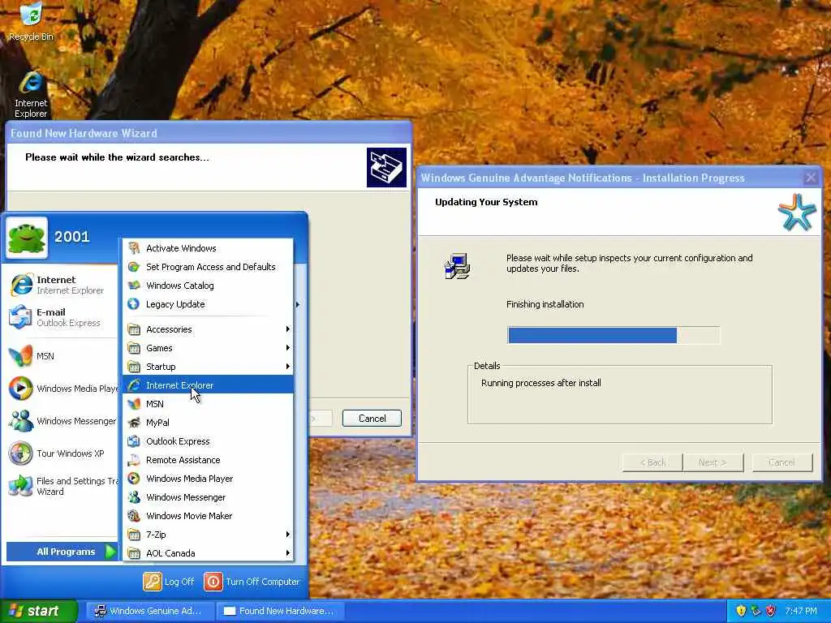Click Windows Media Player icon in left Start panel
This screenshot has height=623, width=831.
[x=20, y=389]
